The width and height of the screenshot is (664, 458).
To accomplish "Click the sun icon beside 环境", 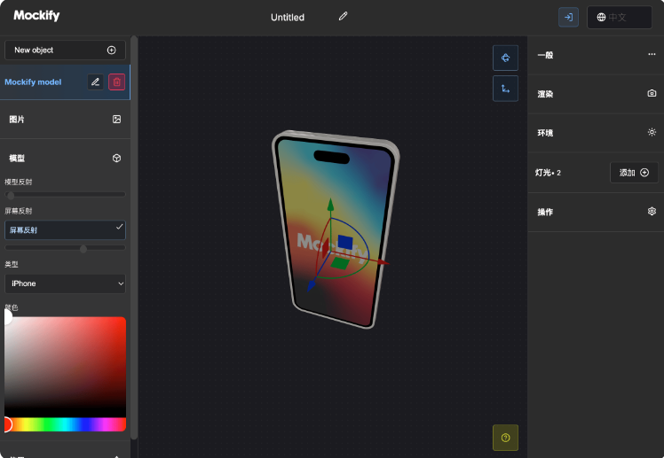I will tap(652, 132).
